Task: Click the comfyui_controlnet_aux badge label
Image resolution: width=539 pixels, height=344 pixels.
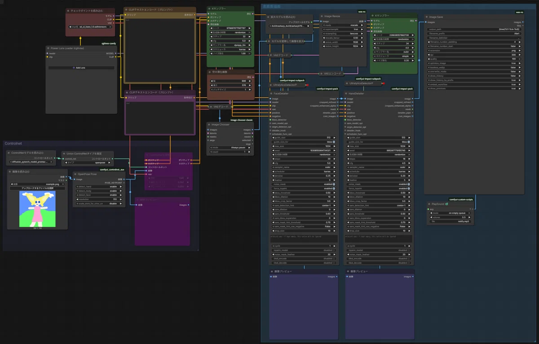Action: click(x=112, y=170)
